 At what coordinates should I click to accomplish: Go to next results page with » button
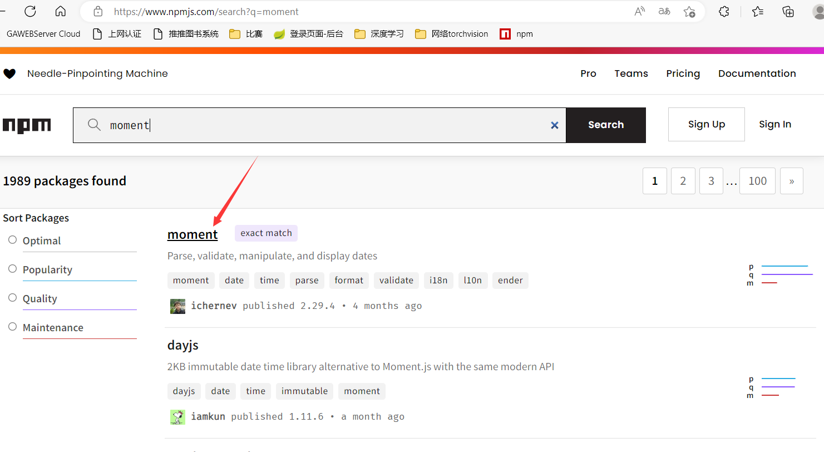[792, 181]
